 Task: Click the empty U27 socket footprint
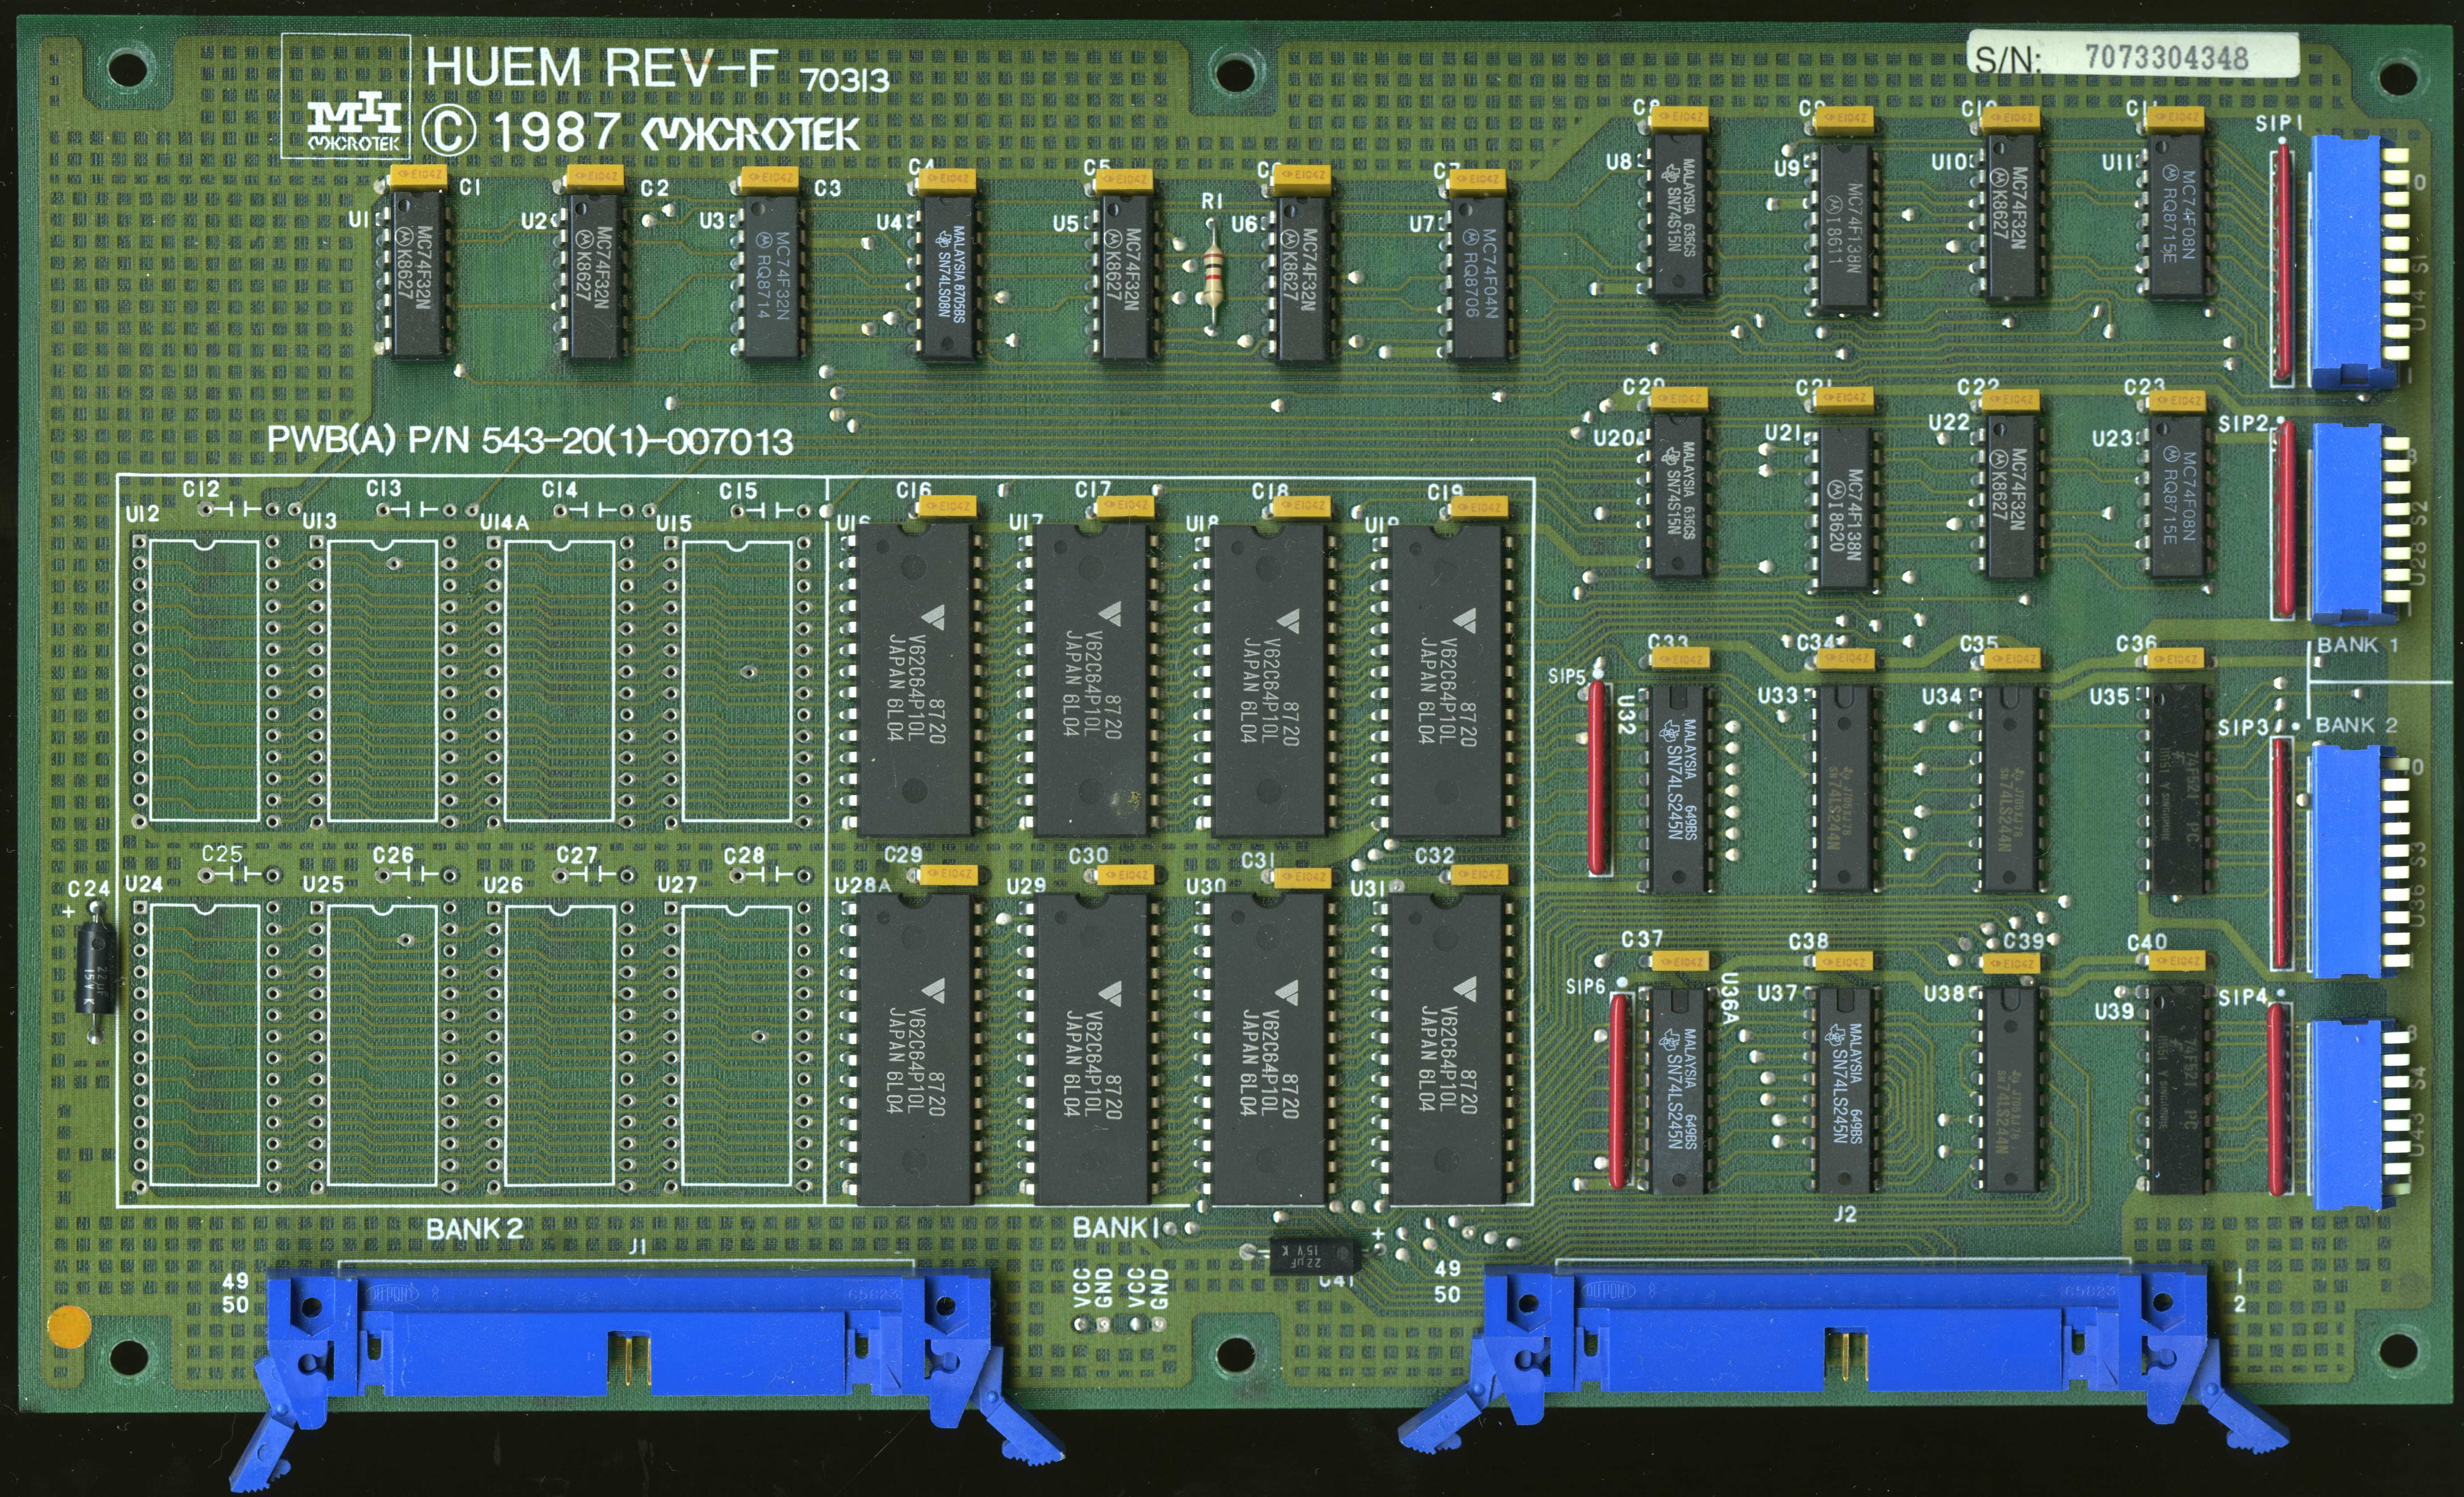(x=736, y=1045)
